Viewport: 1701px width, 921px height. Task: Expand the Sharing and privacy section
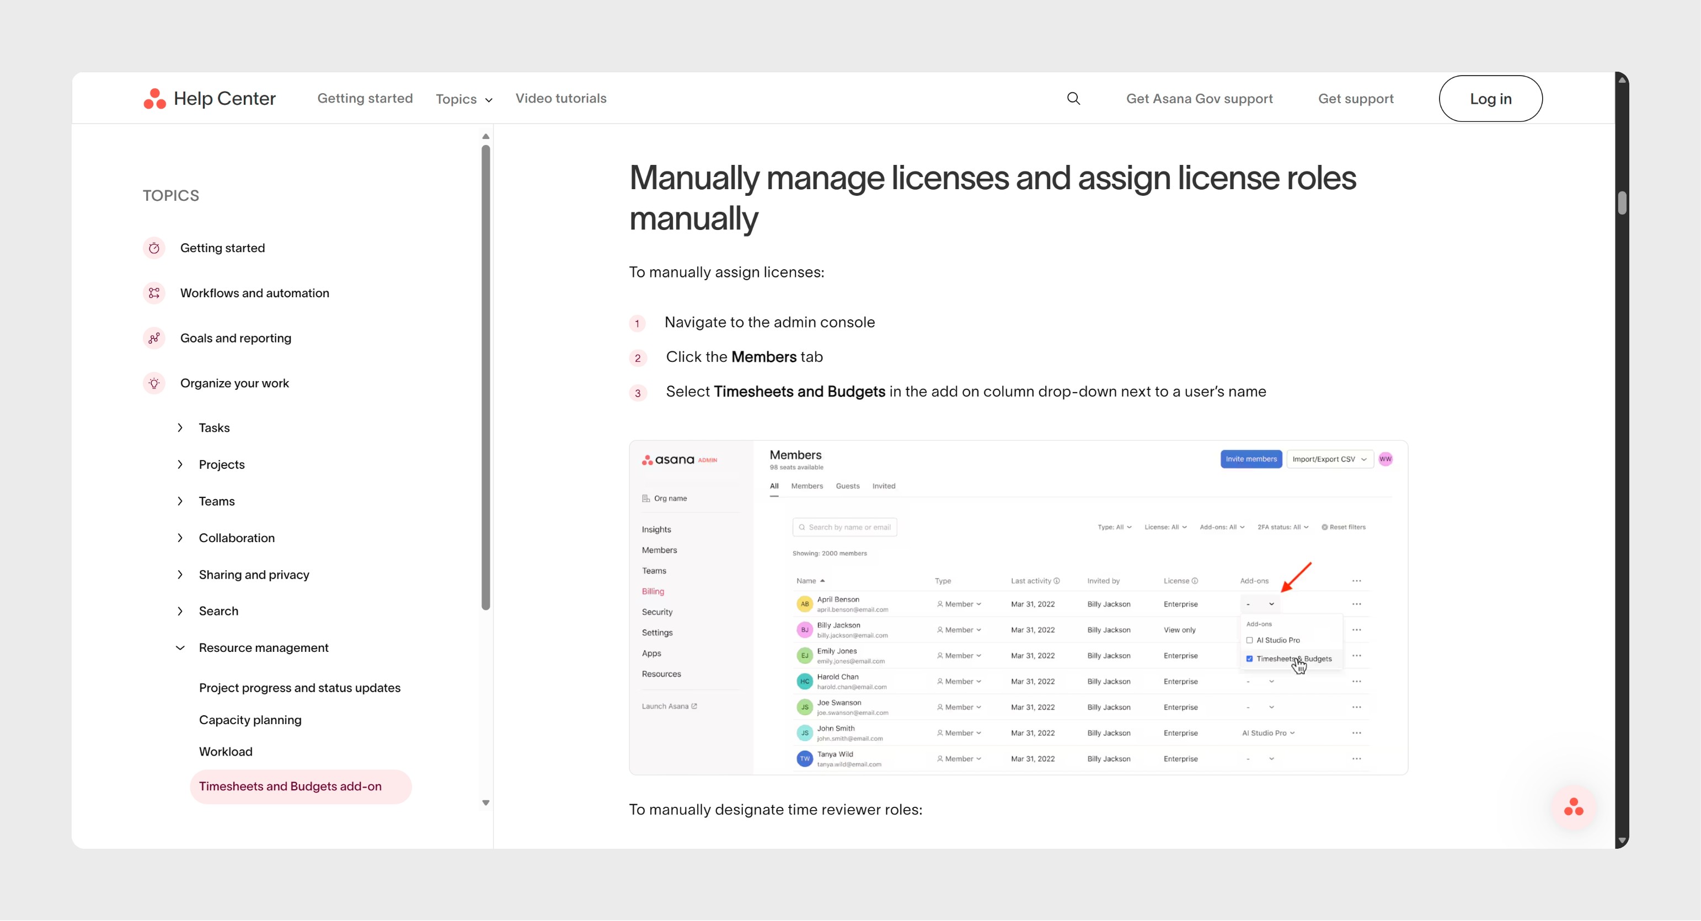180,575
